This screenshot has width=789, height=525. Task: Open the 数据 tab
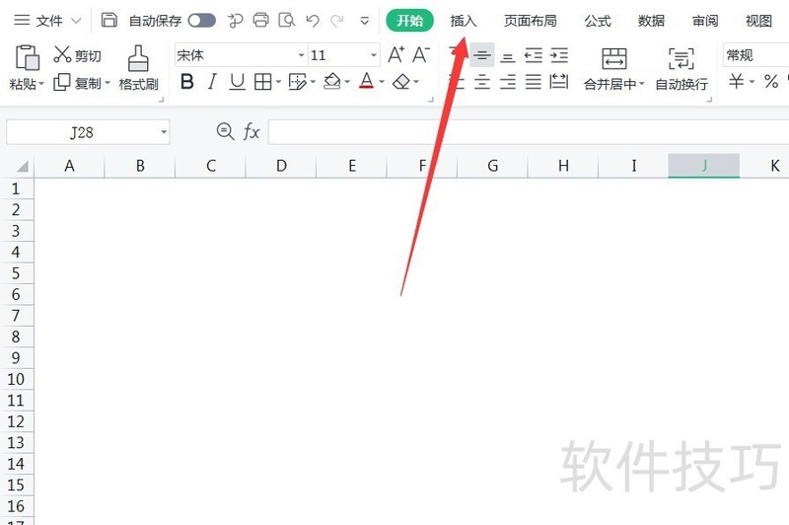point(651,21)
